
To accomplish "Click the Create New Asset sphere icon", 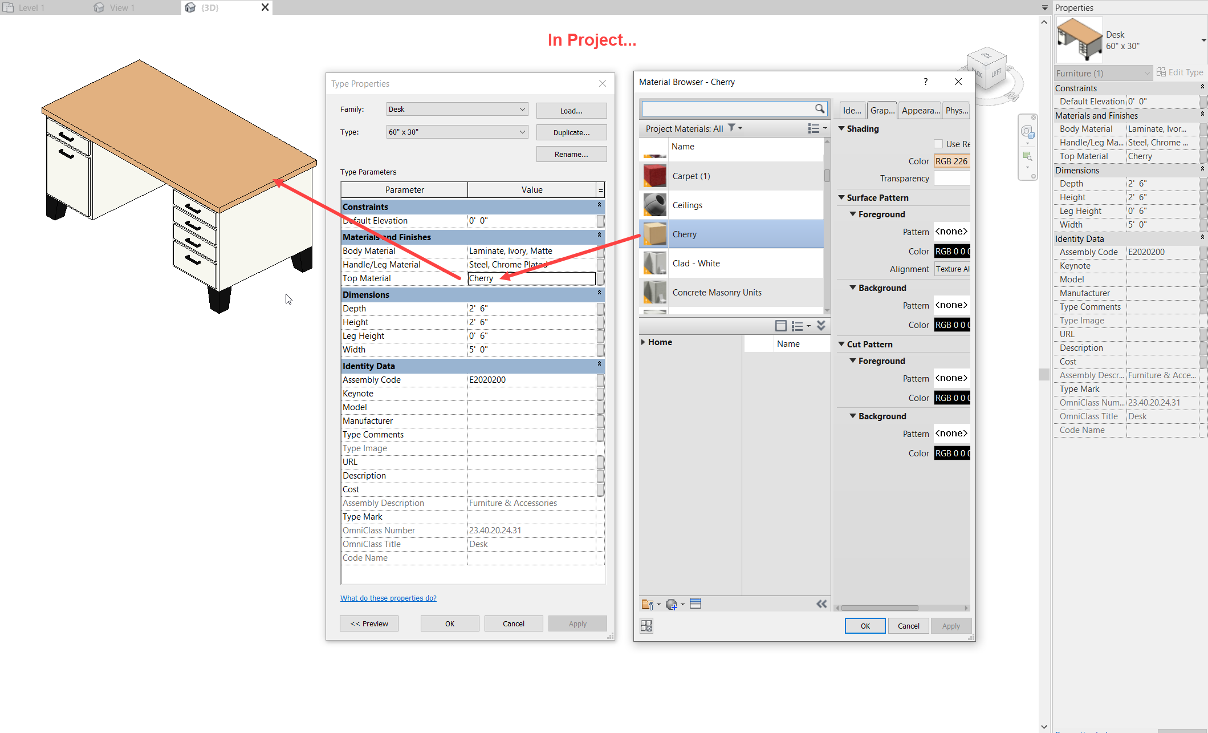I will click(x=673, y=604).
